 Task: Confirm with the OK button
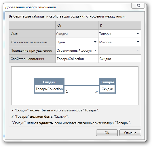pyautogui.click(x=107, y=133)
